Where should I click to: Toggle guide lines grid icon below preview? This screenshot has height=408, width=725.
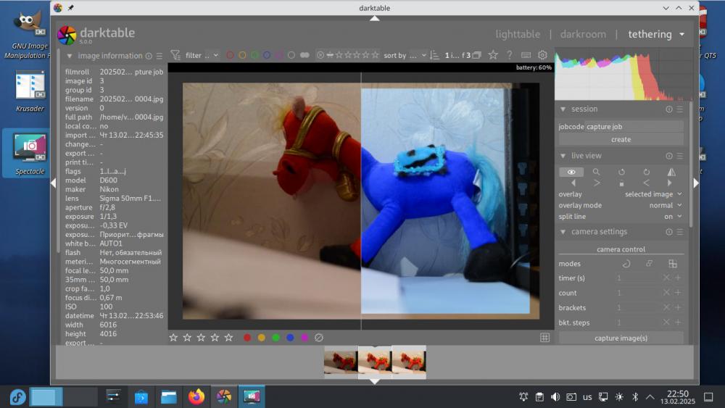click(544, 338)
